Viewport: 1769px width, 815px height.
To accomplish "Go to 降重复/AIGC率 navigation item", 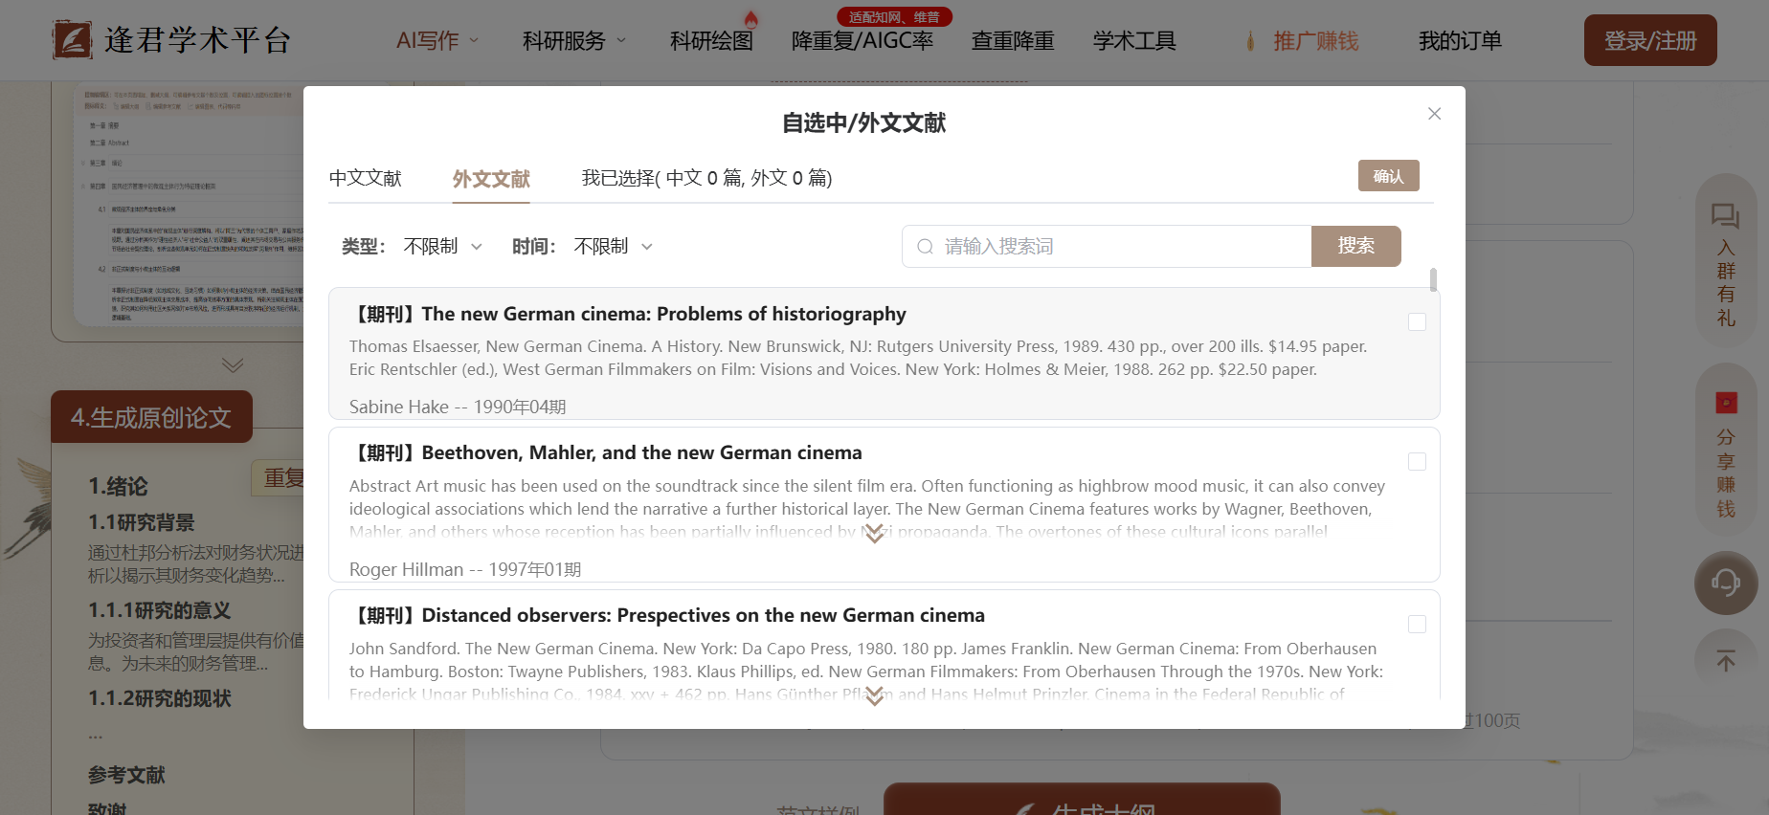I will coord(862,40).
